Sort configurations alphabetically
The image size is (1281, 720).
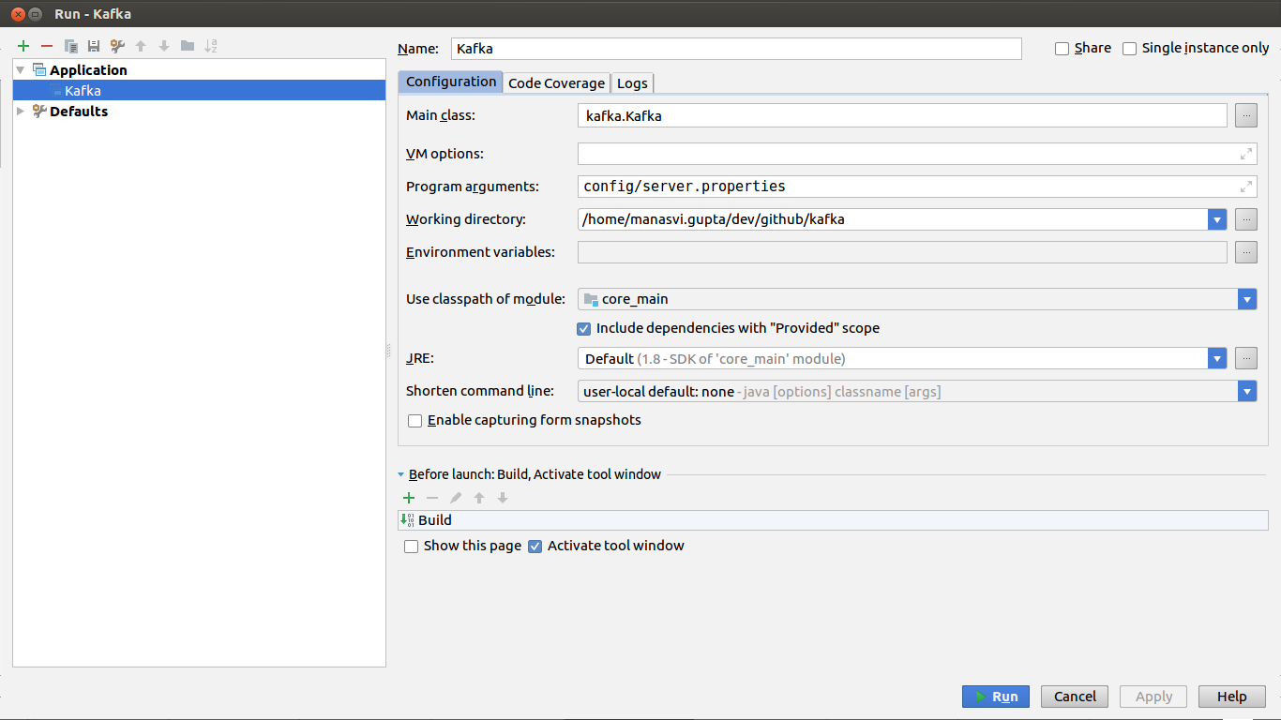coord(211,46)
